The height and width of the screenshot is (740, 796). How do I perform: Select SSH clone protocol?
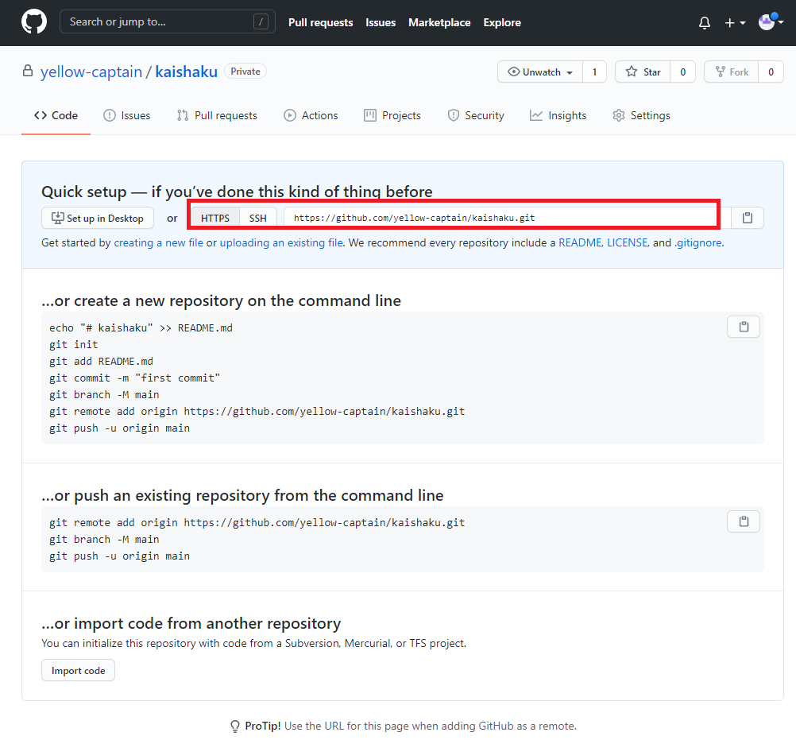click(x=258, y=218)
